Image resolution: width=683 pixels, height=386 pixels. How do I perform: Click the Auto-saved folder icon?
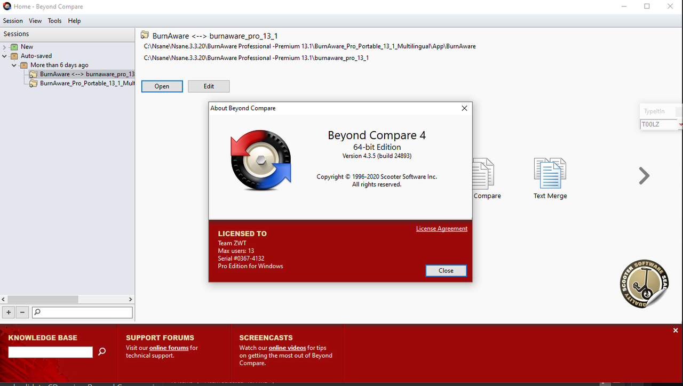[14, 56]
